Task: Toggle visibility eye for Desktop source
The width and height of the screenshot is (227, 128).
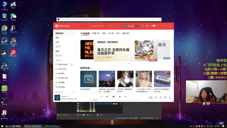Action: click(x=91, y=111)
